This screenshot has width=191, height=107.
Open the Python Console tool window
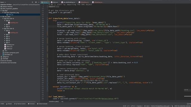pos(42,104)
